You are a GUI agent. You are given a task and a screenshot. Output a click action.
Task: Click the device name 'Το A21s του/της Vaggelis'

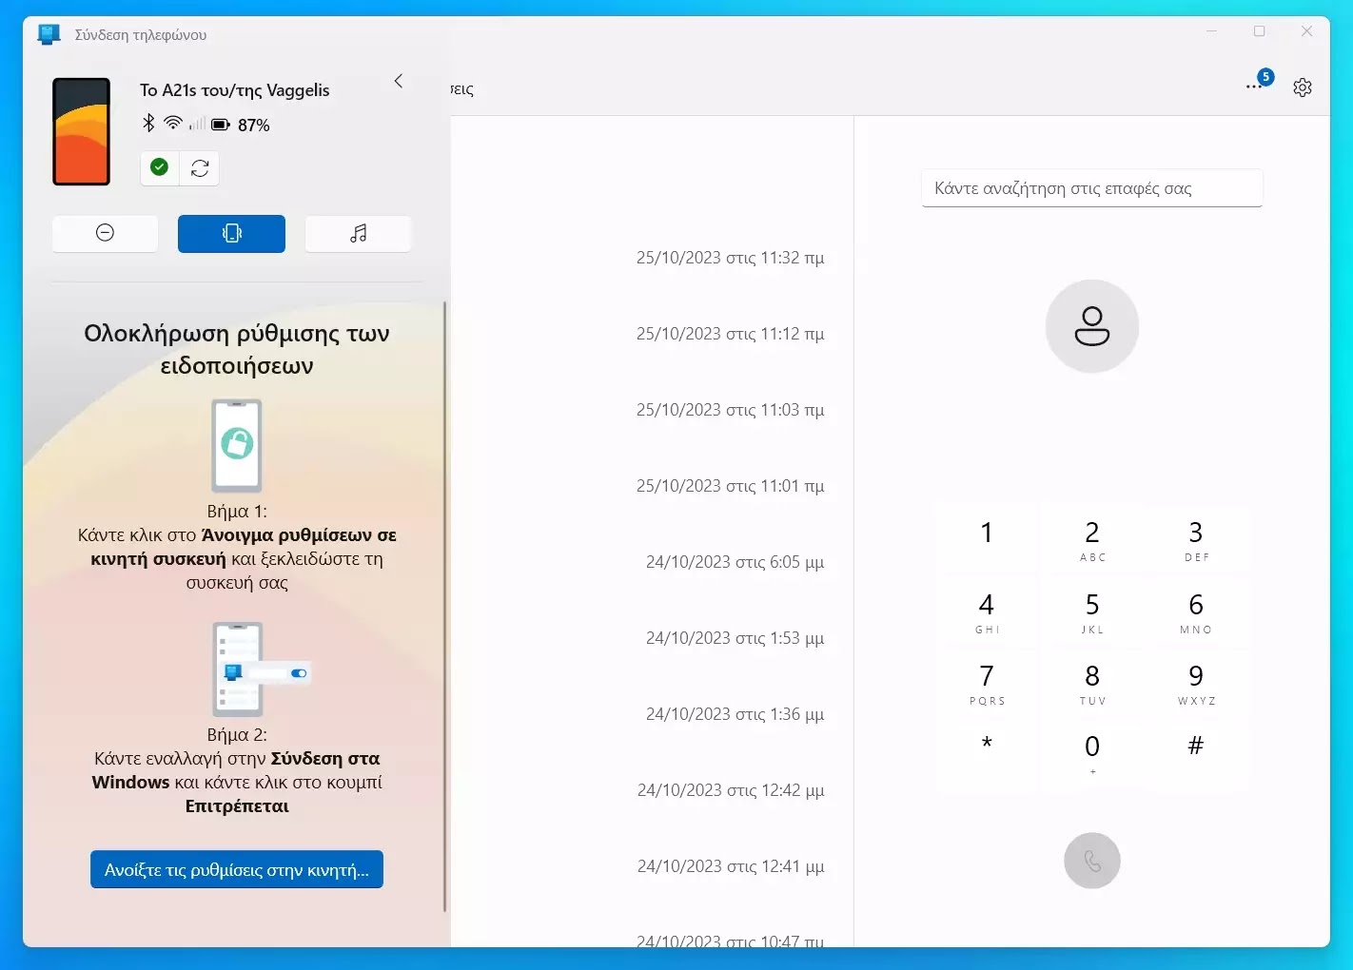pos(234,90)
